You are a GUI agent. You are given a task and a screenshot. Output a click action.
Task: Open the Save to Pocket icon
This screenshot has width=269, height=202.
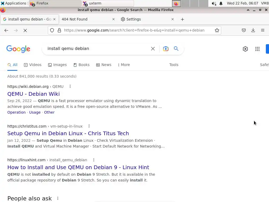click(244, 31)
